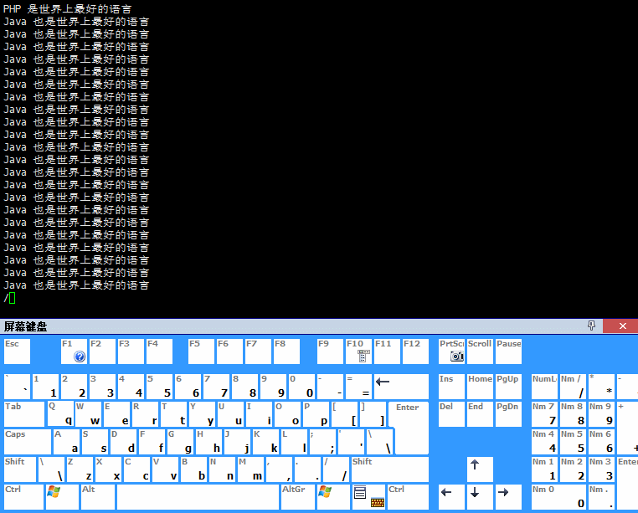This screenshot has width=638, height=513.
Task: Click the number 1 key in top row
Action: click(45, 387)
